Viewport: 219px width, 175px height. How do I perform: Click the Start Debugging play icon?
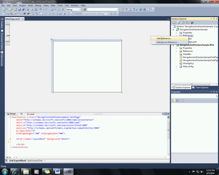[63, 9]
